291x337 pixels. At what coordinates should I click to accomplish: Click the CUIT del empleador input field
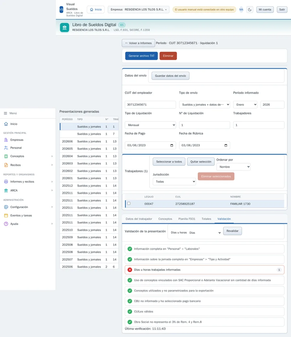(150, 105)
